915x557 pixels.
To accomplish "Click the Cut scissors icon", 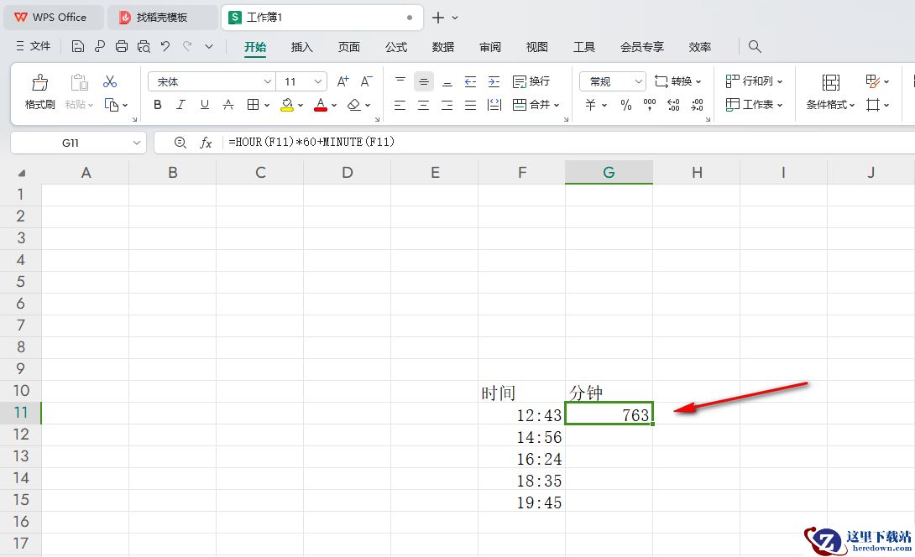I will (110, 81).
